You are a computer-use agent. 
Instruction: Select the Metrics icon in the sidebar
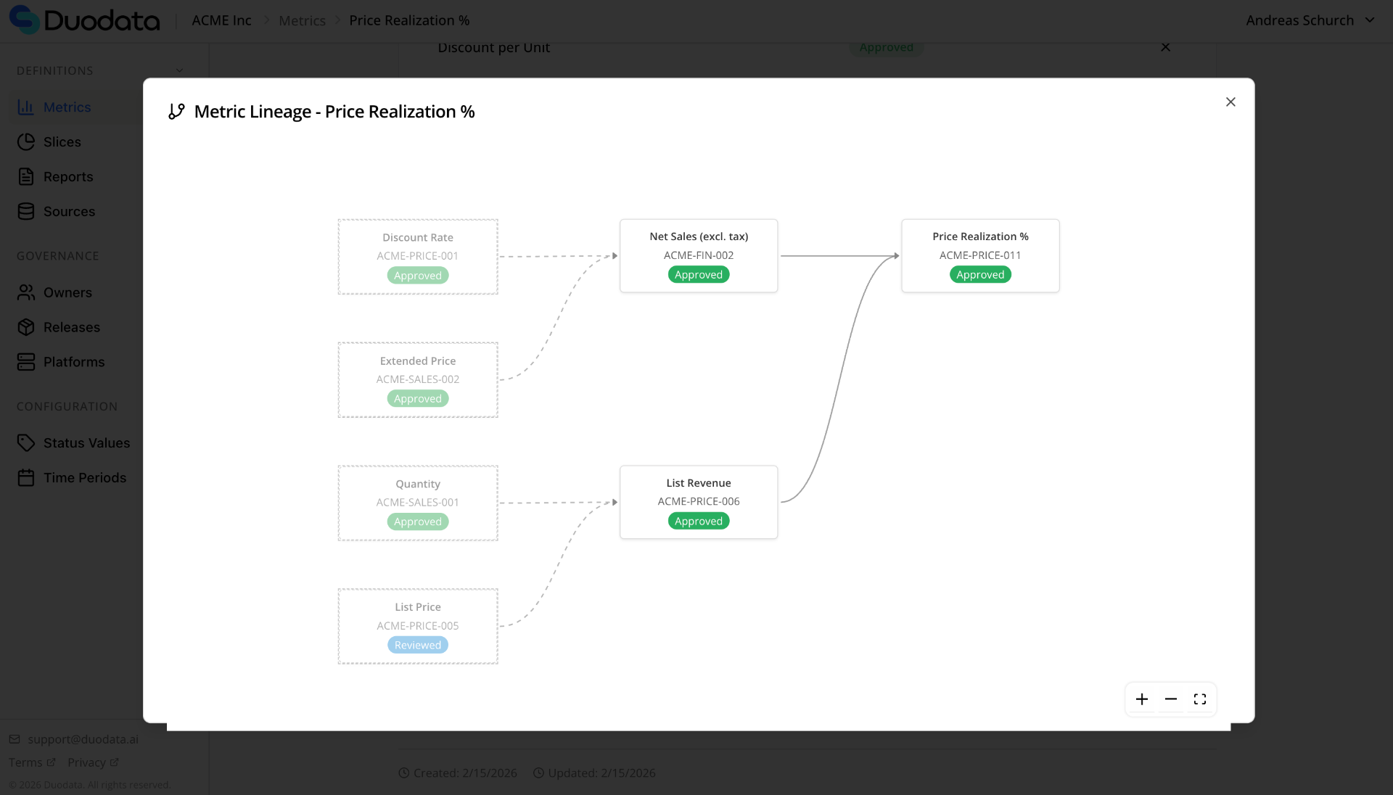pos(26,107)
